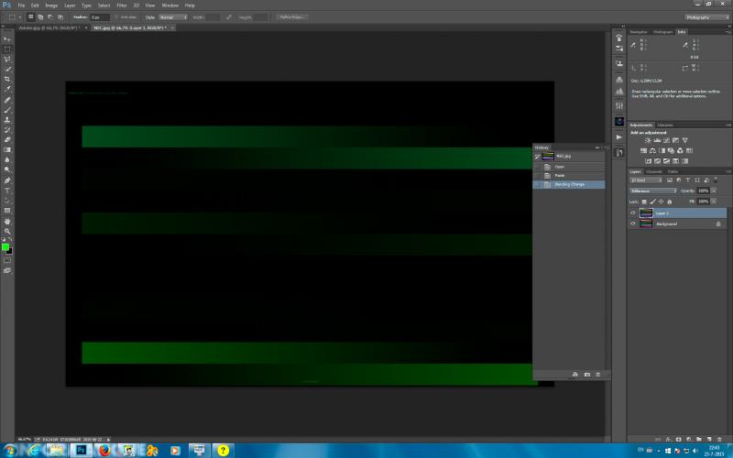Click the Layer 1 thumbnail
The width and height of the screenshot is (733, 458).
(x=646, y=213)
